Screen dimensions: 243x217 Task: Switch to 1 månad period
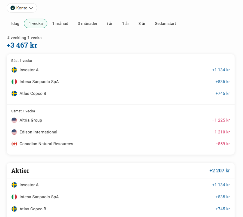pos(60,24)
